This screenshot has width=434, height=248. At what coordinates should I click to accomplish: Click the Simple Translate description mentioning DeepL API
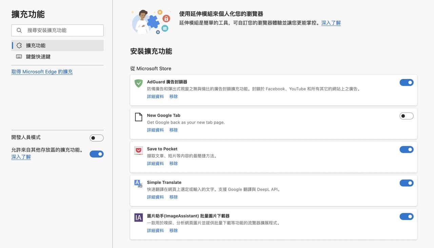tap(214, 190)
